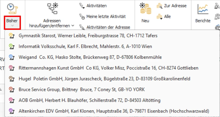Select Informatik Volksschule, Karl F. Elbrecht entry
The height and width of the screenshot is (117, 220).
pyautogui.click(x=112, y=46)
